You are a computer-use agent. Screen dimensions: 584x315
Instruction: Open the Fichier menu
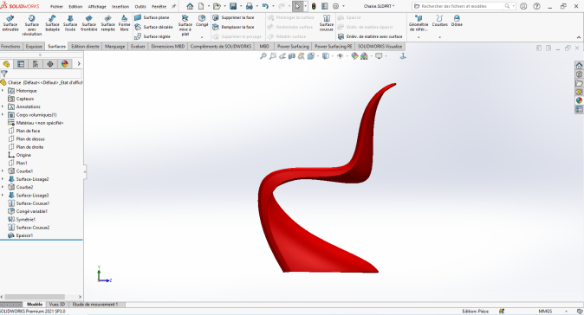[56, 7]
